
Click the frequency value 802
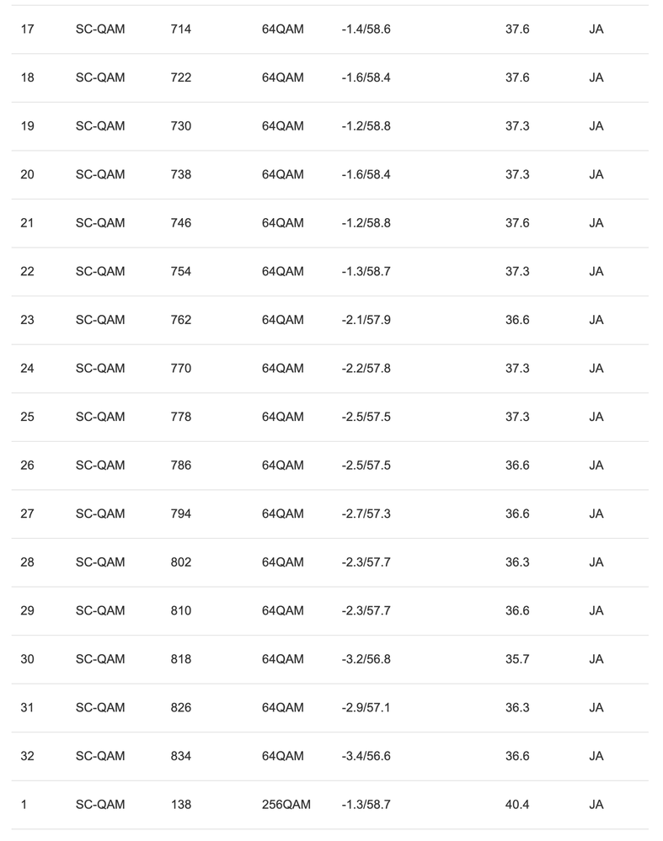[x=180, y=562]
